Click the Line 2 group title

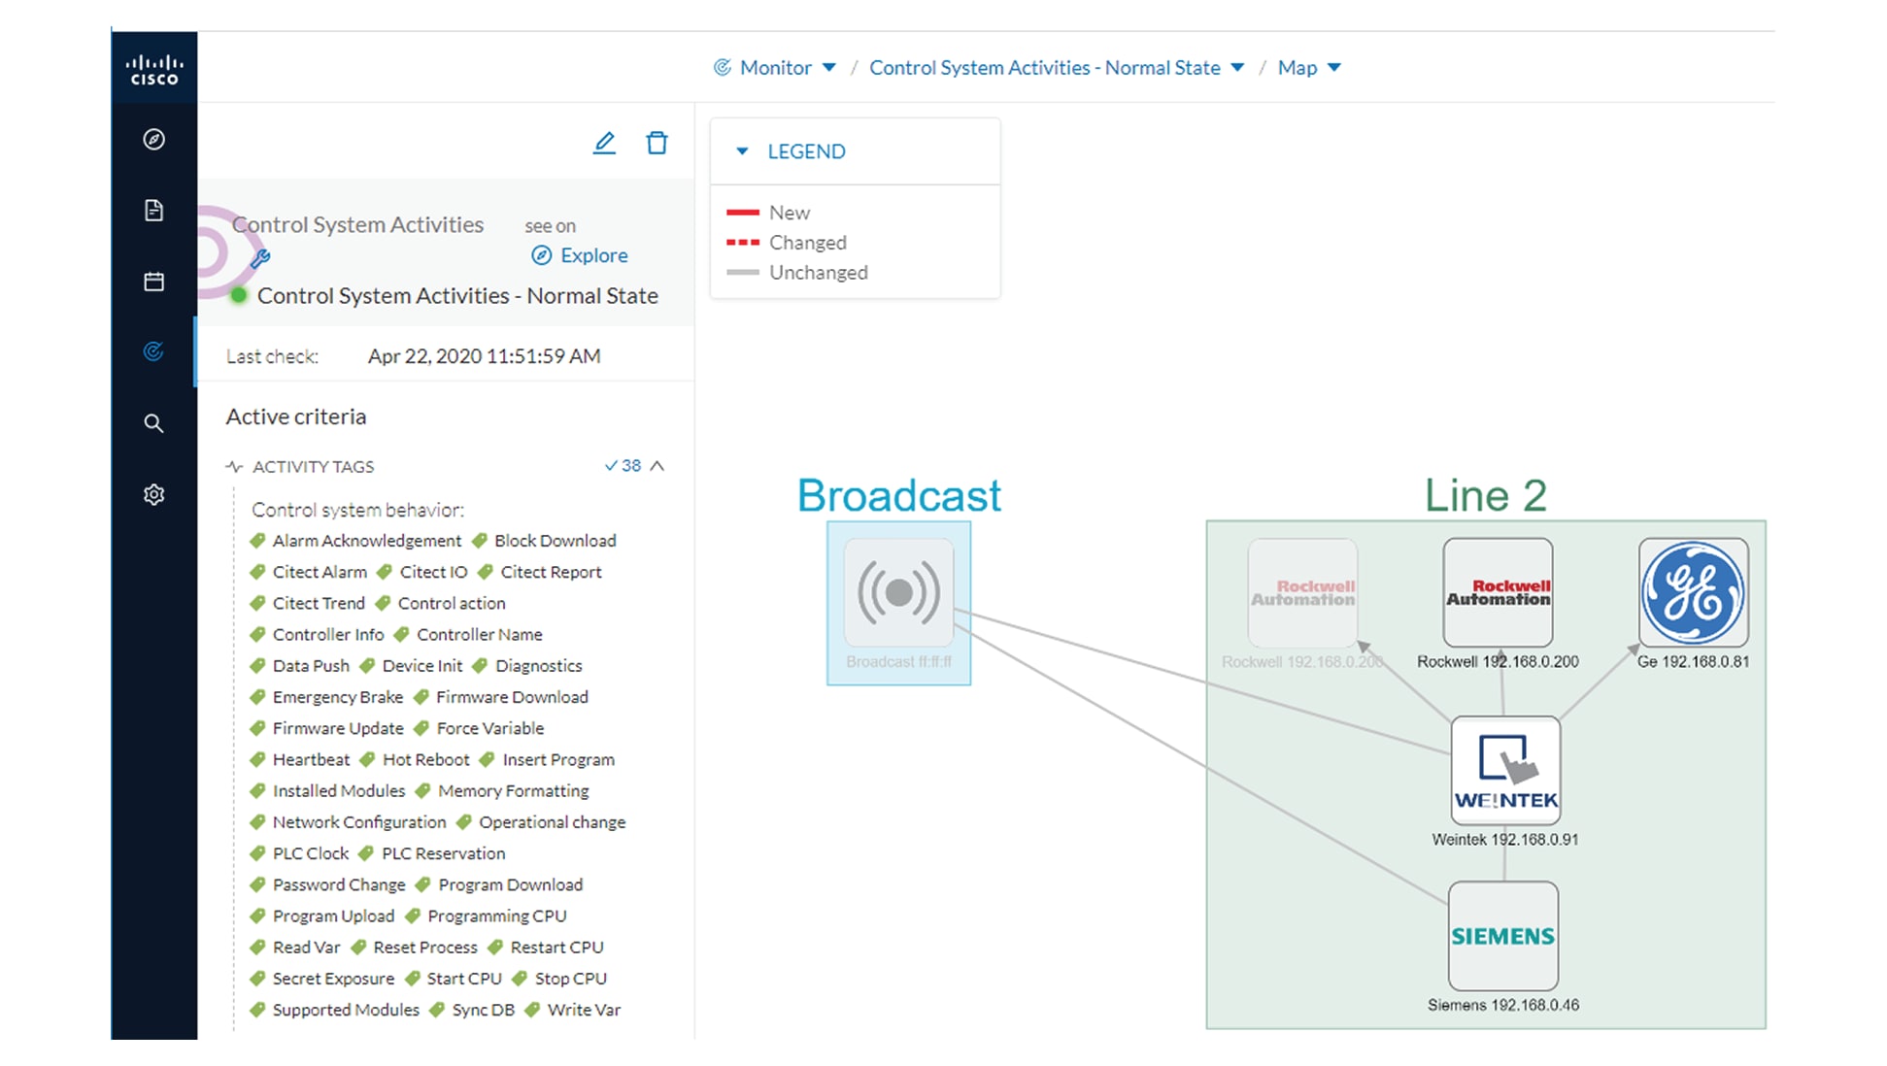click(1485, 495)
